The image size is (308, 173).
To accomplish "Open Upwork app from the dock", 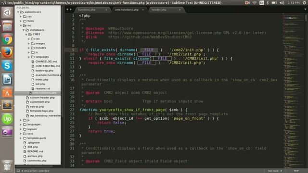I will [x=7, y=119].
